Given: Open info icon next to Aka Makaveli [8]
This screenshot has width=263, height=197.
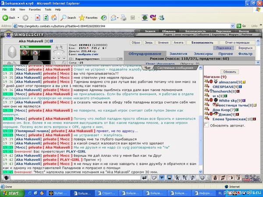Looking at the screenshot, I should pyautogui.click(x=51, y=41).
